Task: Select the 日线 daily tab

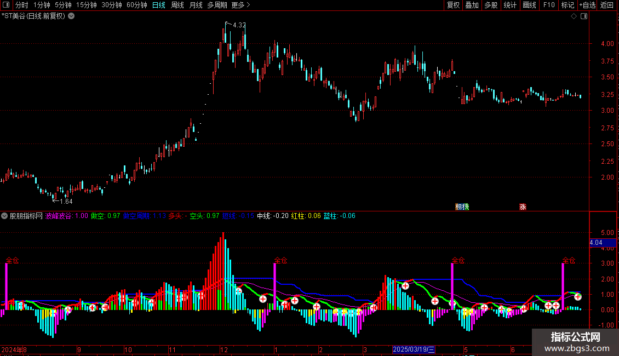Action: [159, 5]
